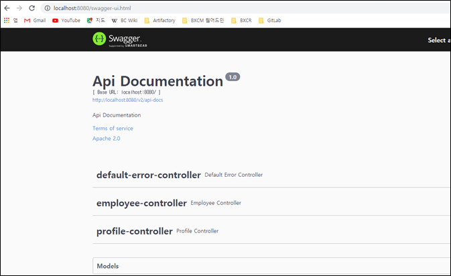Screen dimensions: 451x276
Task: Click the browser forward arrow
Action: point(19,7)
